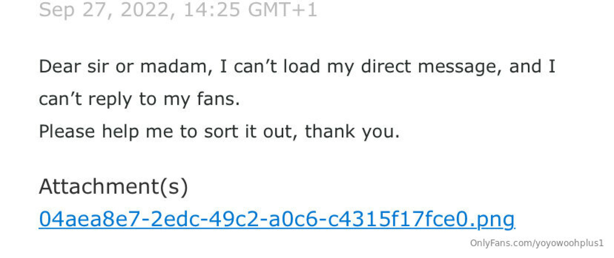Click the words "thank you" in the message
Image resolution: width=614 pixels, height=258 pixels.
[352, 131]
